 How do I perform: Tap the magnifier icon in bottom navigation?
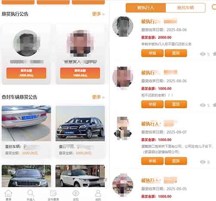[31, 193]
